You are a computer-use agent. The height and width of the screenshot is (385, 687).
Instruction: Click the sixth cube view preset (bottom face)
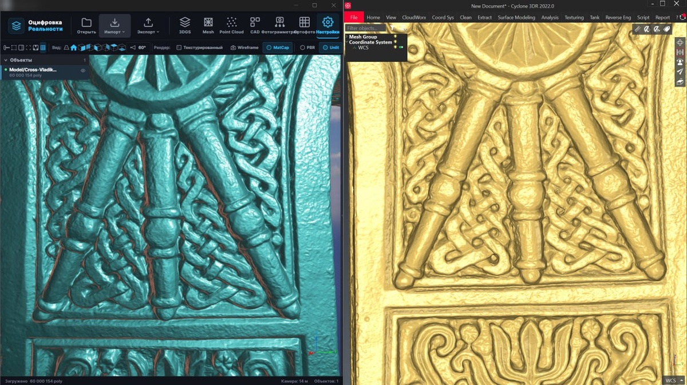click(121, 48)
